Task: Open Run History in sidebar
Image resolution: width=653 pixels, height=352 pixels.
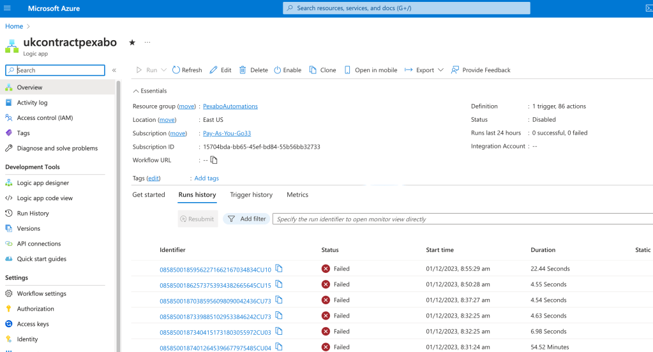Action: click(x=33, y=214)
